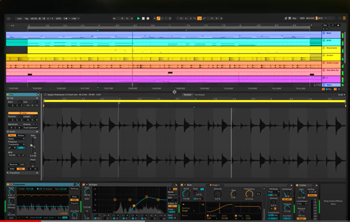Viewport: 350px width, 222px height.
Task: Open the EQ Eight Stereo mode dropdown
Action: pyautogui.click(x=172, y=195)
